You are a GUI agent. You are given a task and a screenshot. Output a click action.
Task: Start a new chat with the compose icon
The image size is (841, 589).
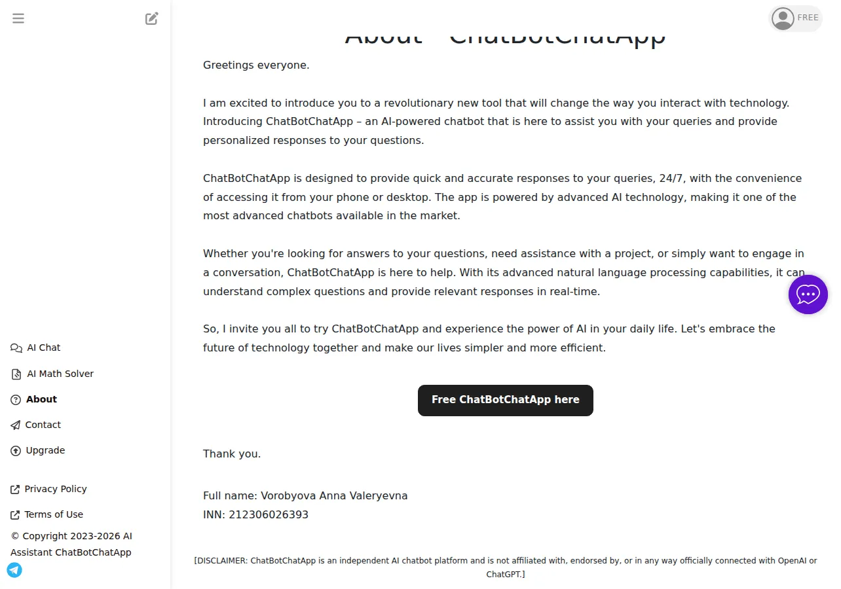152,18
